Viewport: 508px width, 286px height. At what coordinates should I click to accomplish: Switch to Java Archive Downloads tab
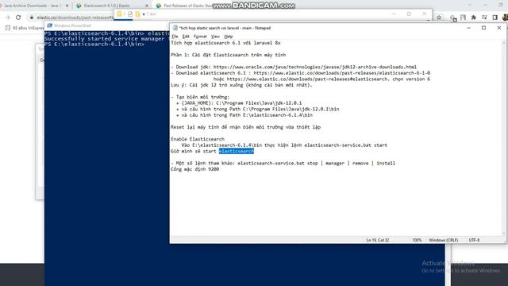pos(33,6)
